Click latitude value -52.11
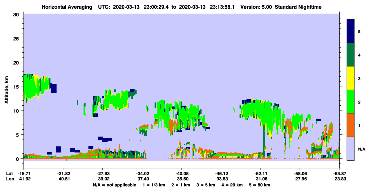Image resolution: width=377 pixels, height=193 pixels. 260,173
